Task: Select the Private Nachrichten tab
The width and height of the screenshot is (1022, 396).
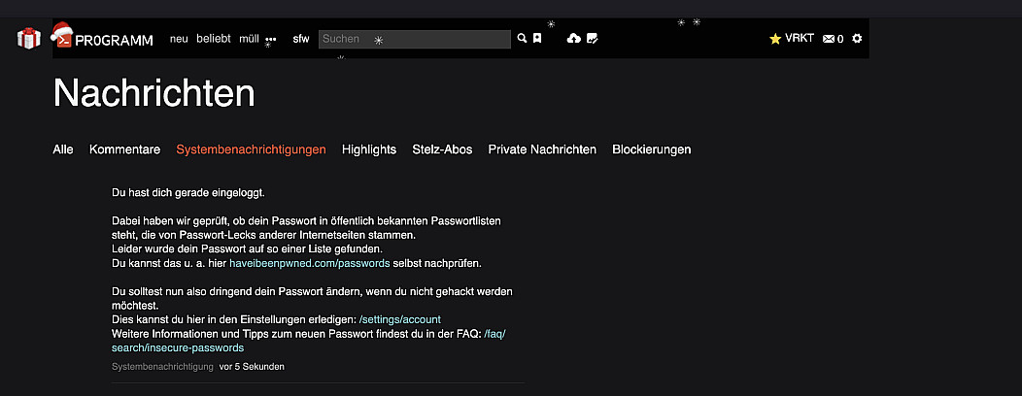Action: coord(542,149)
